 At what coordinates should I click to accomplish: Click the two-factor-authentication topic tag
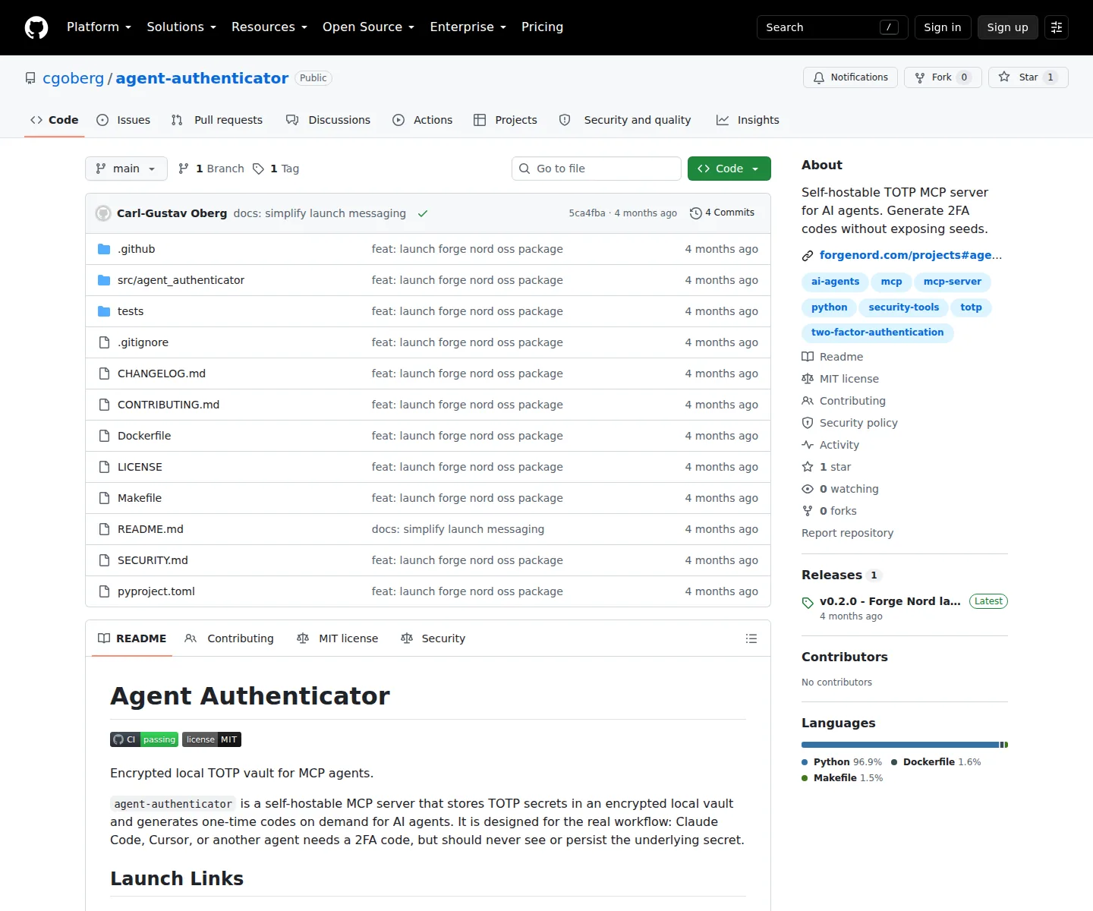click(877, 333)
